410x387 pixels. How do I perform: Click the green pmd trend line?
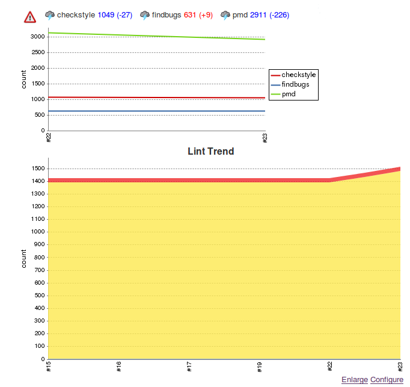(x=156, y=36)
